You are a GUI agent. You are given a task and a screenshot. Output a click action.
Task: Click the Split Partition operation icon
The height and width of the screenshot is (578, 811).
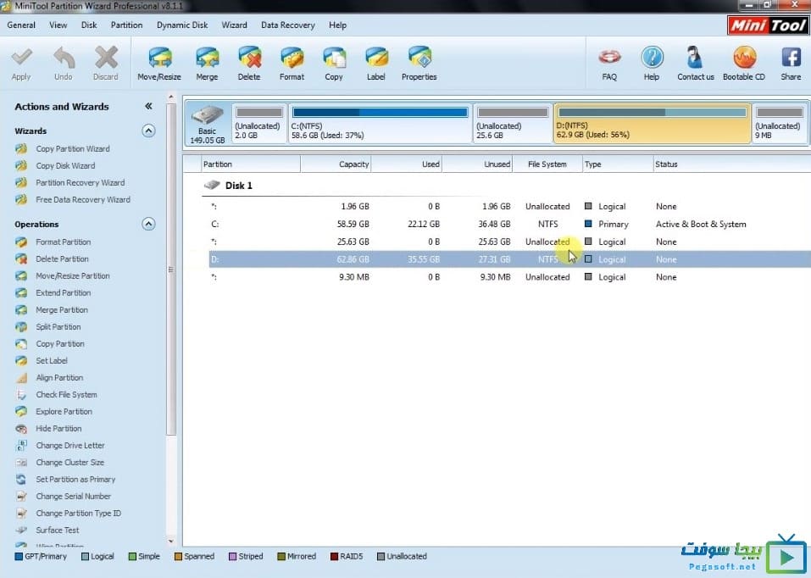click(21, 327)
